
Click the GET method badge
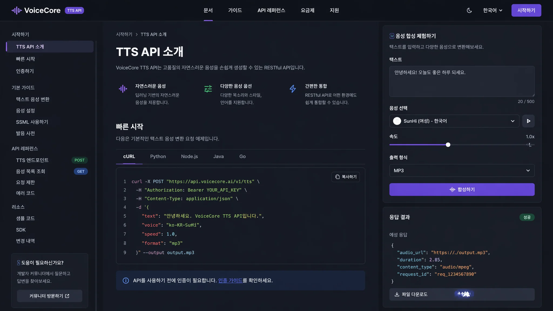81,171
